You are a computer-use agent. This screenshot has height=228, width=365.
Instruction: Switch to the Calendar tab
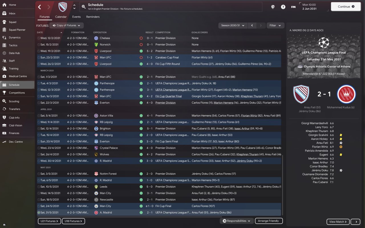61,17
